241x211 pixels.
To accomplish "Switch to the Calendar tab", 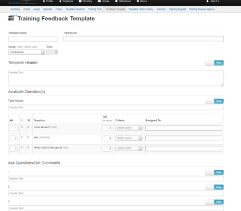I will 47,9.
